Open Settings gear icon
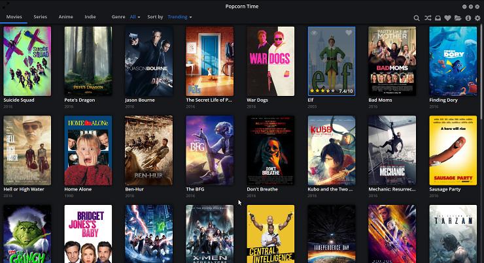This screenshot has height=263, width=484. click(477, 18)
